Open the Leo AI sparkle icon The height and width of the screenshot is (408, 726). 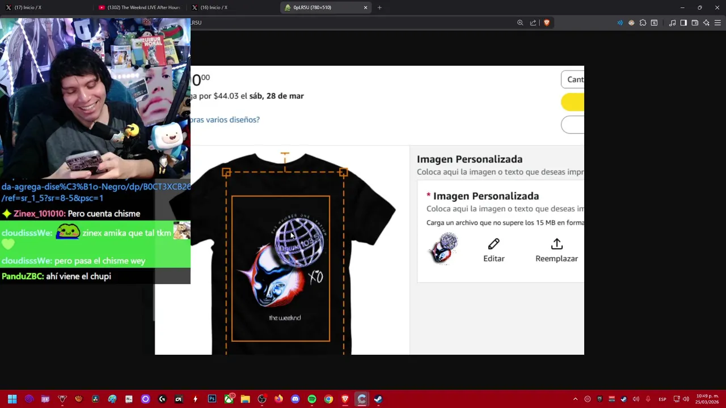click(706, 23)
